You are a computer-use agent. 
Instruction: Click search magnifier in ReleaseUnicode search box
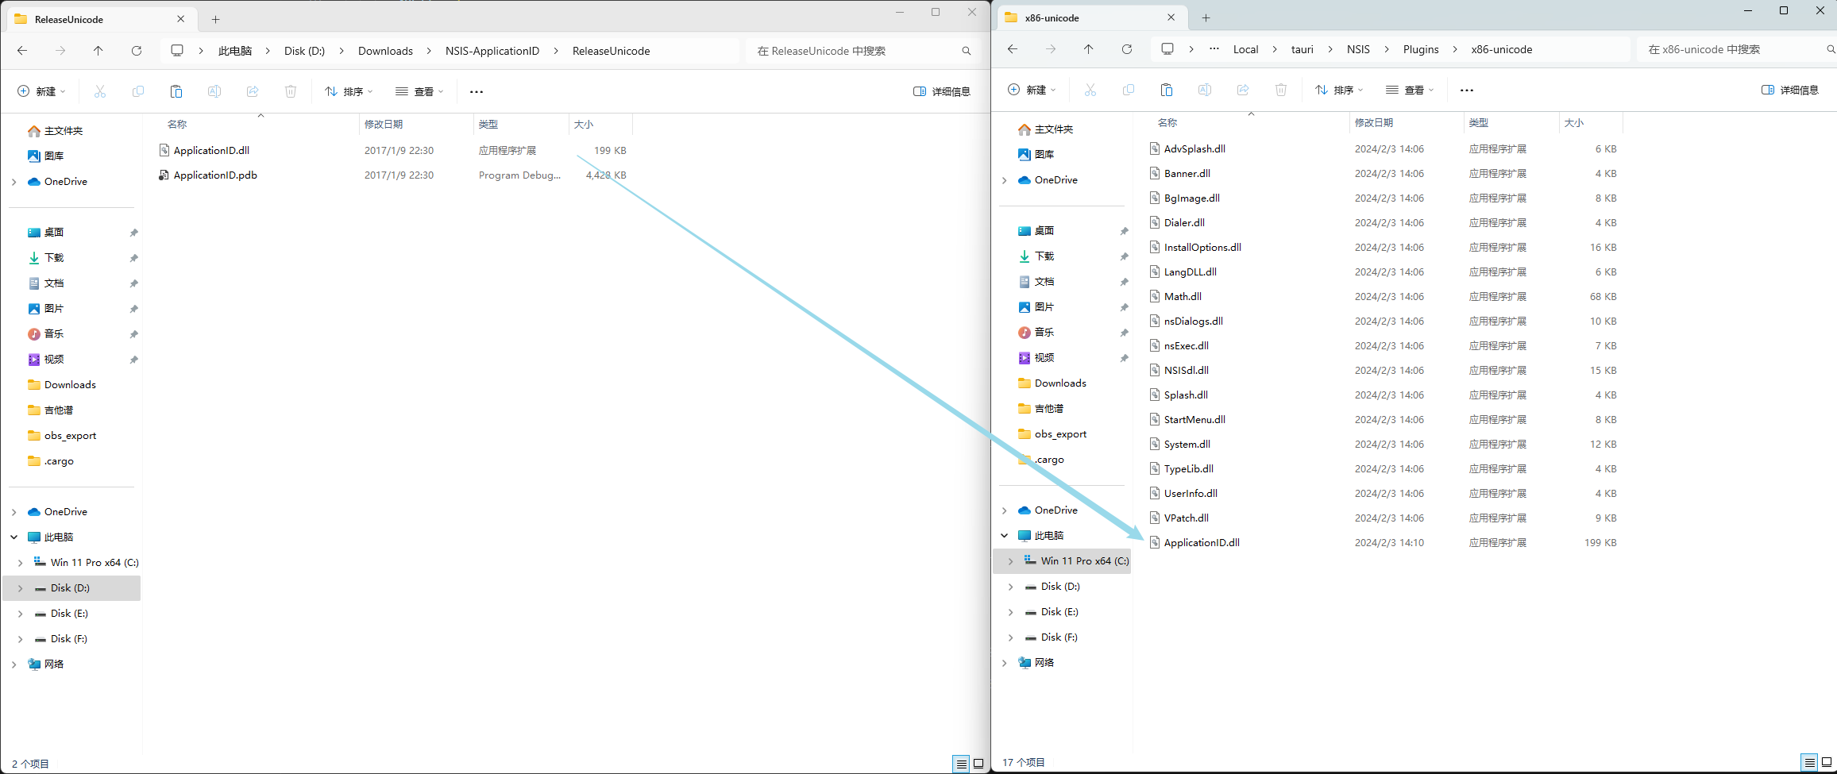967,51
